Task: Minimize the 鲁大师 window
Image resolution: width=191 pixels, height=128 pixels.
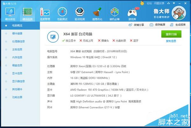Action: pyautogui.click(x=180, y=4)
